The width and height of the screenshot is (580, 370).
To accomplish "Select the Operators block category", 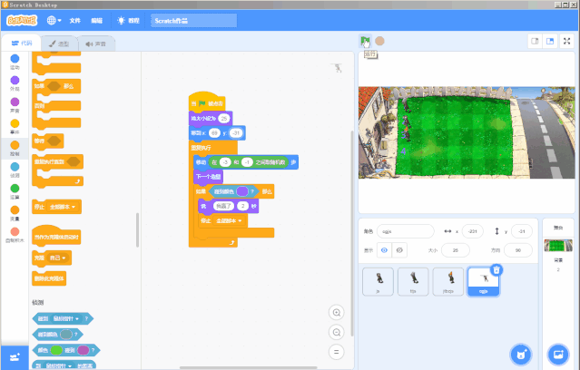I will coord(15,191).
